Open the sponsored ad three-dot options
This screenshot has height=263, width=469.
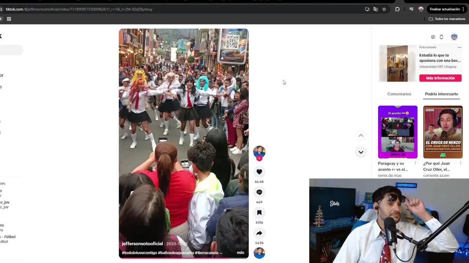[459, 47]
